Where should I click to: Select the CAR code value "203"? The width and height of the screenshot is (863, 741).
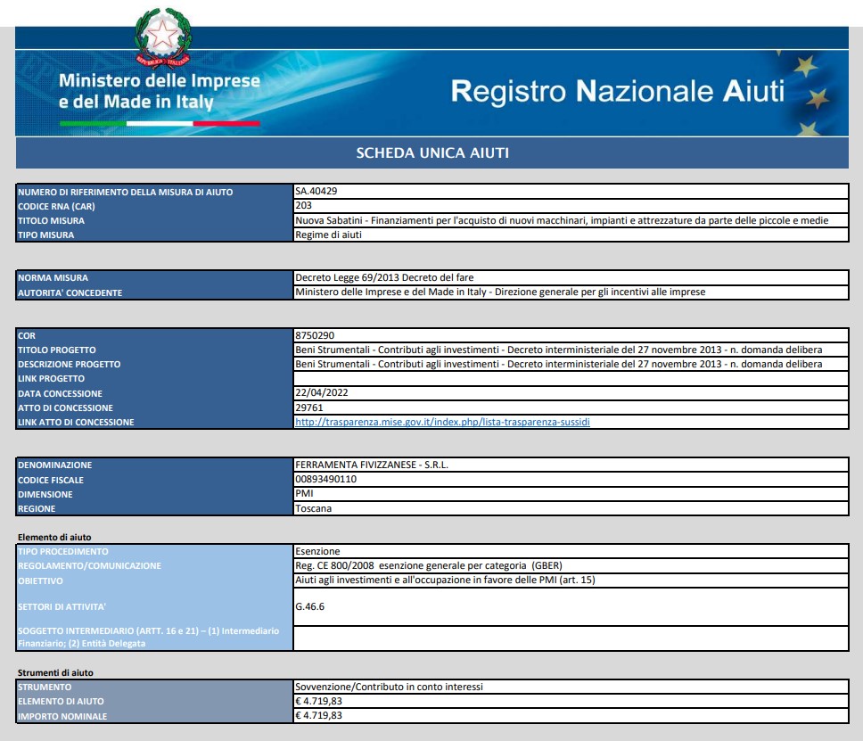[x=303, y=205]
